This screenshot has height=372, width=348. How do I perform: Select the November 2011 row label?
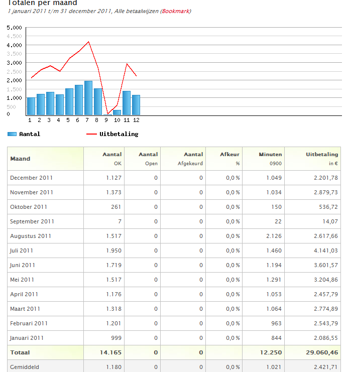[x=32, y=192]
